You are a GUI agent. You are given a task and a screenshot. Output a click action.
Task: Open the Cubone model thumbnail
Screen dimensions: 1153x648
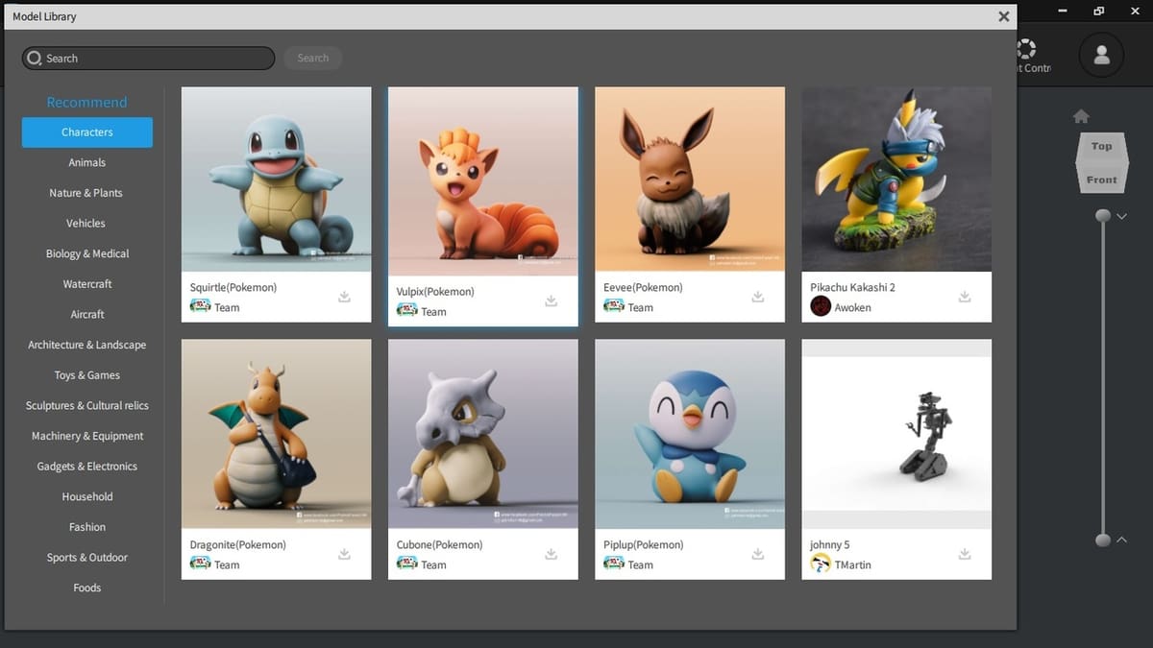point(483,434)
